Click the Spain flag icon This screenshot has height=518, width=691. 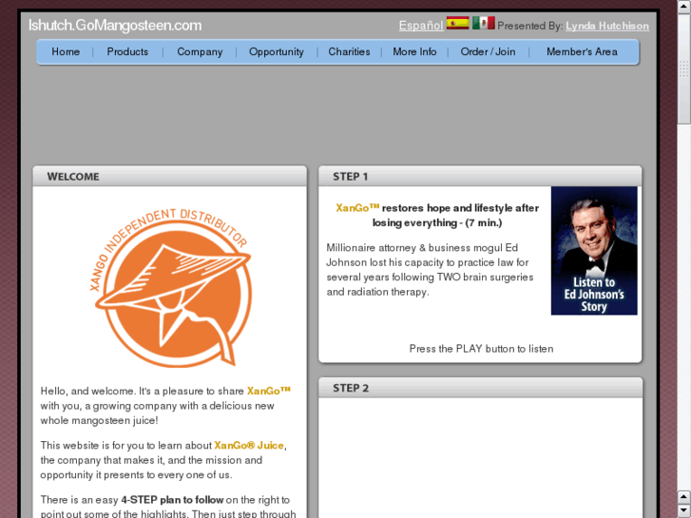[457, 23]
